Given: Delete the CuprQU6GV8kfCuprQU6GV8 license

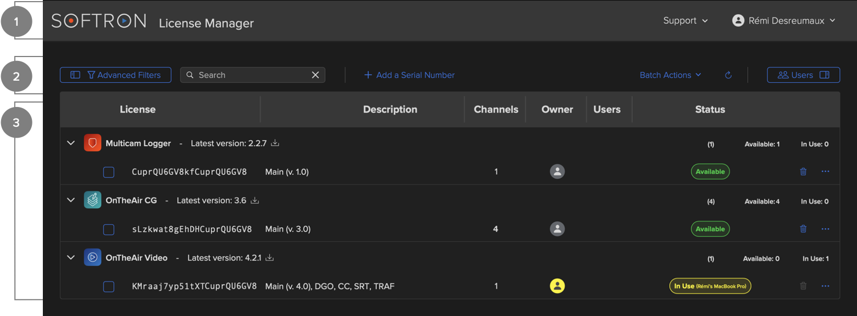Looking at the screenshot, I should click(x=803, y=172).
